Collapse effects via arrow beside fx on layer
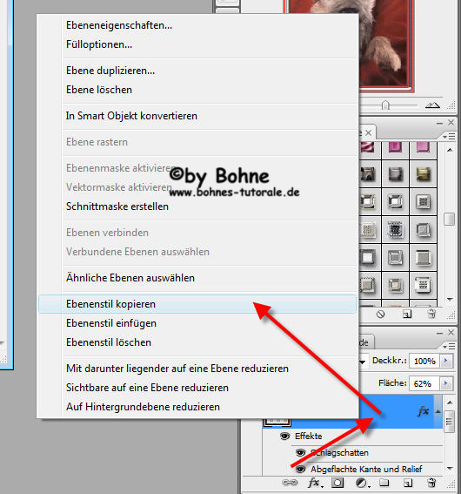The image size is (461, 494). [438, 411]
